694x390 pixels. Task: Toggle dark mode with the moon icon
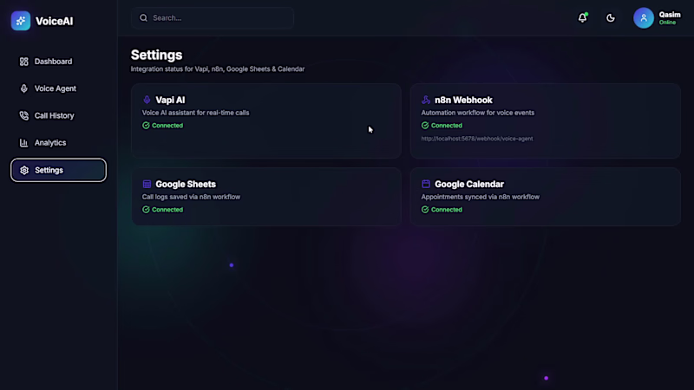click(x=611, y=18)
